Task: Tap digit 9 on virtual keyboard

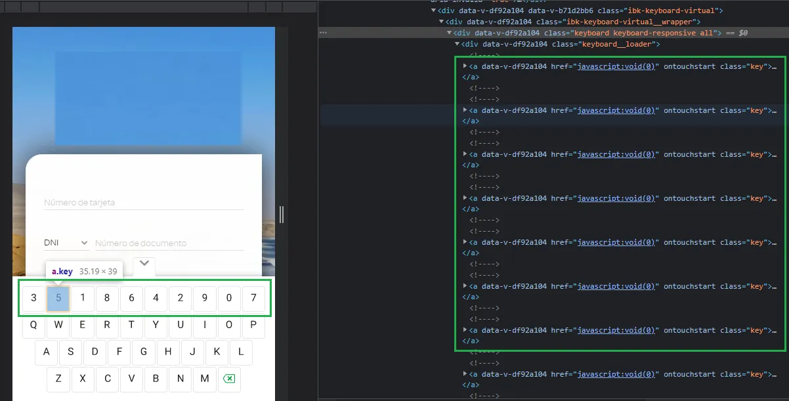Action: 205,298
